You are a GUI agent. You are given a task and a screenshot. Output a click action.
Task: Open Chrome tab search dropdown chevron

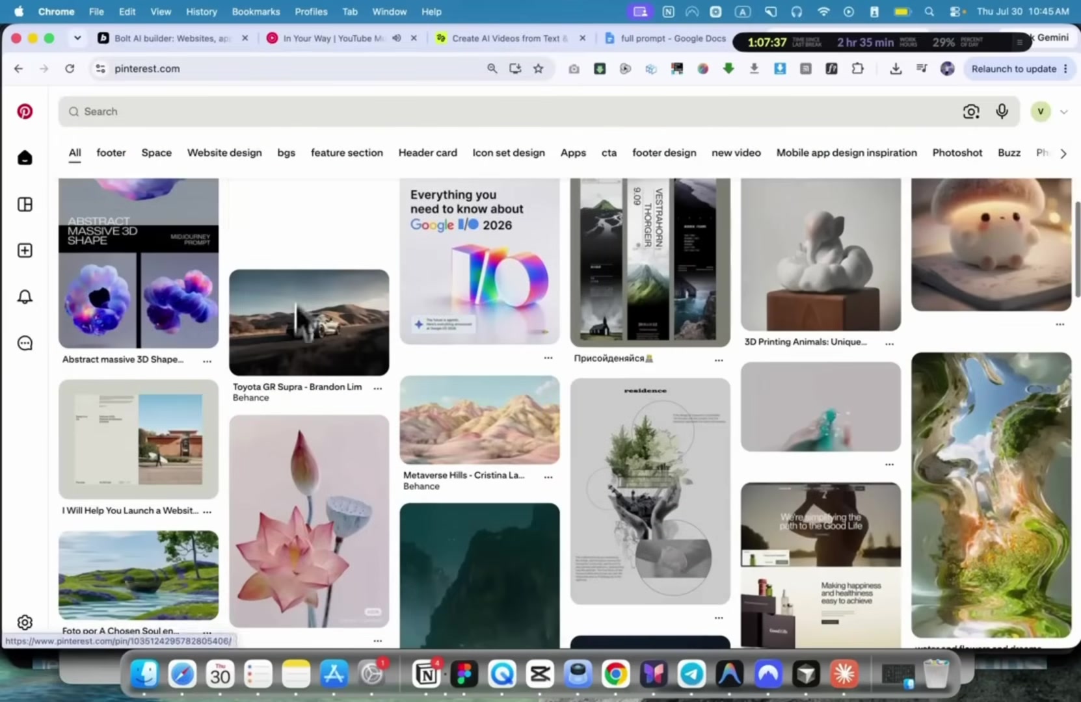(77, 38)
